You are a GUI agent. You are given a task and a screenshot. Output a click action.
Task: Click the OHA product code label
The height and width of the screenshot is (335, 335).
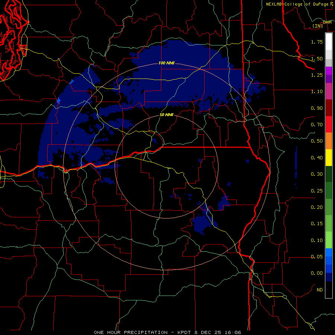[327, 22]
